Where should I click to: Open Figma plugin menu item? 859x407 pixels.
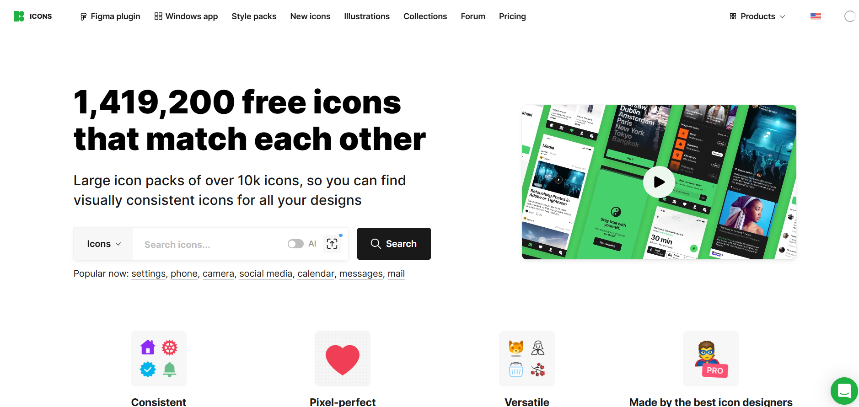click(110, 16)
